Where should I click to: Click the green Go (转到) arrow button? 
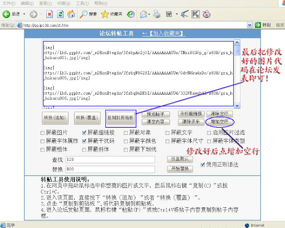click(x=258, y=25)
